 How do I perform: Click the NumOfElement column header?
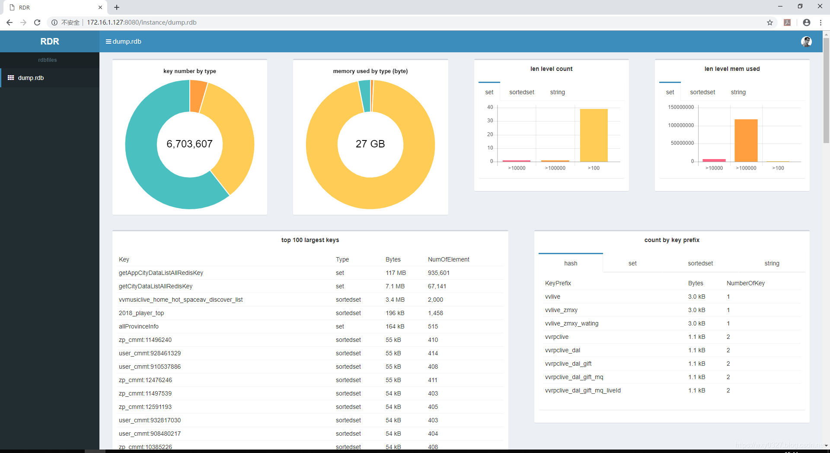449,259
